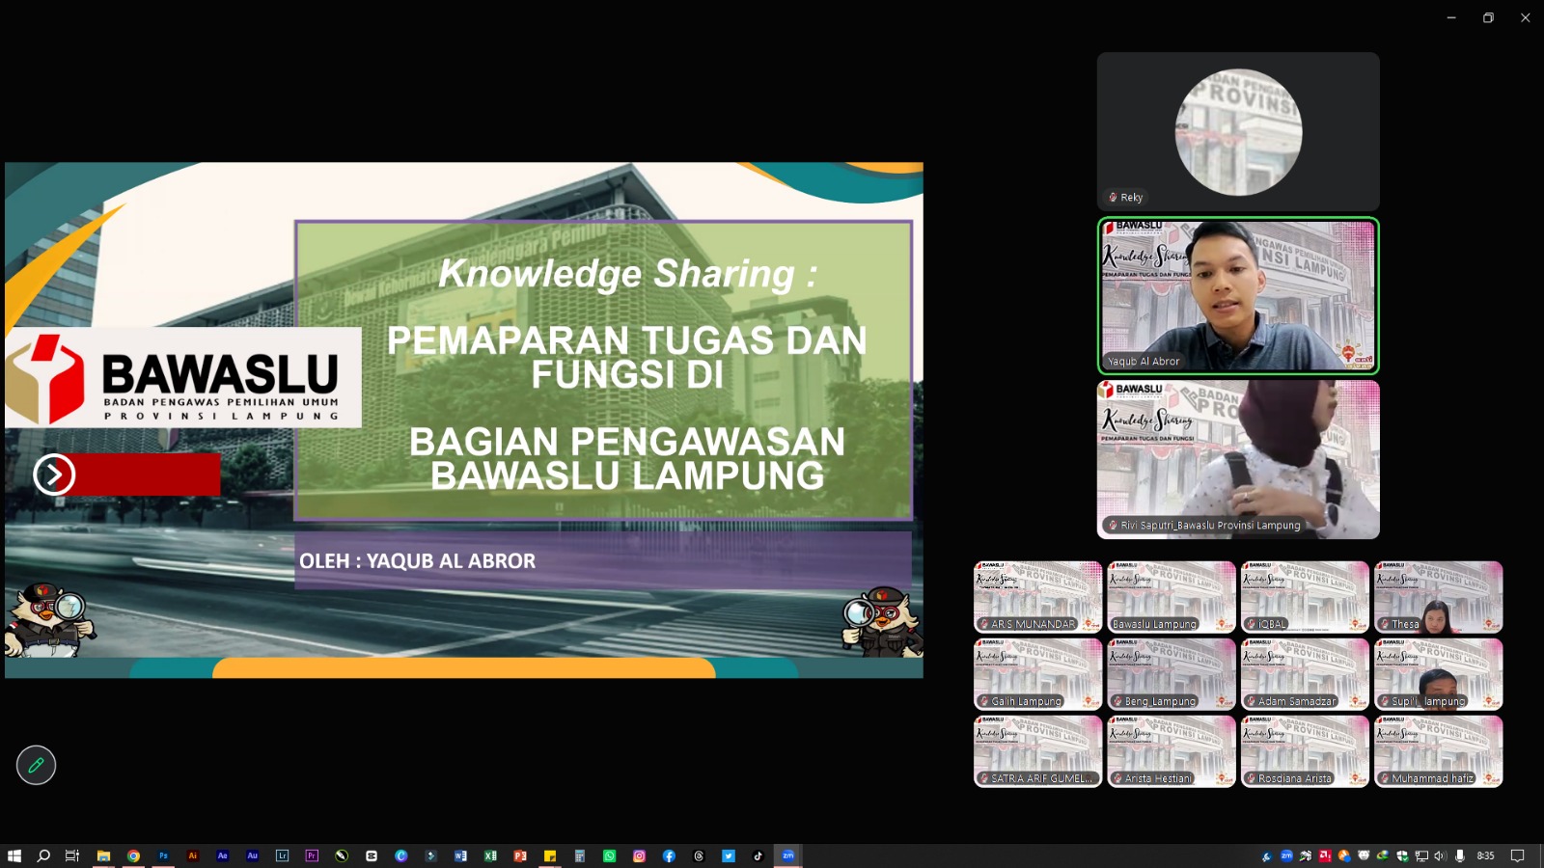
Task: Select Yaqub Al Abror's video tile
Action: click(1238, 295)
